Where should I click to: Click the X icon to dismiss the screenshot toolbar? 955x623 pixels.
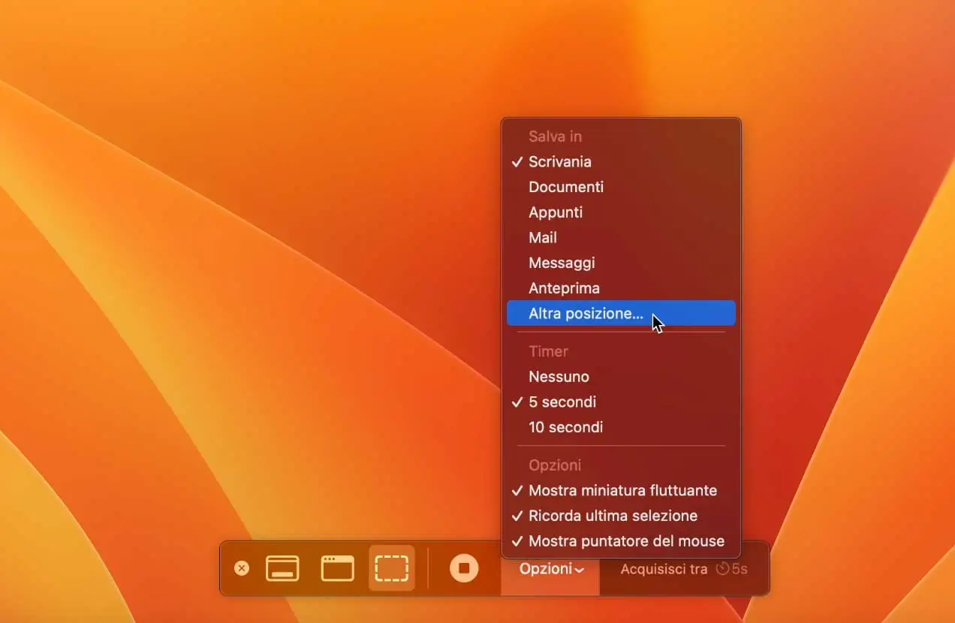pos(242,568)
